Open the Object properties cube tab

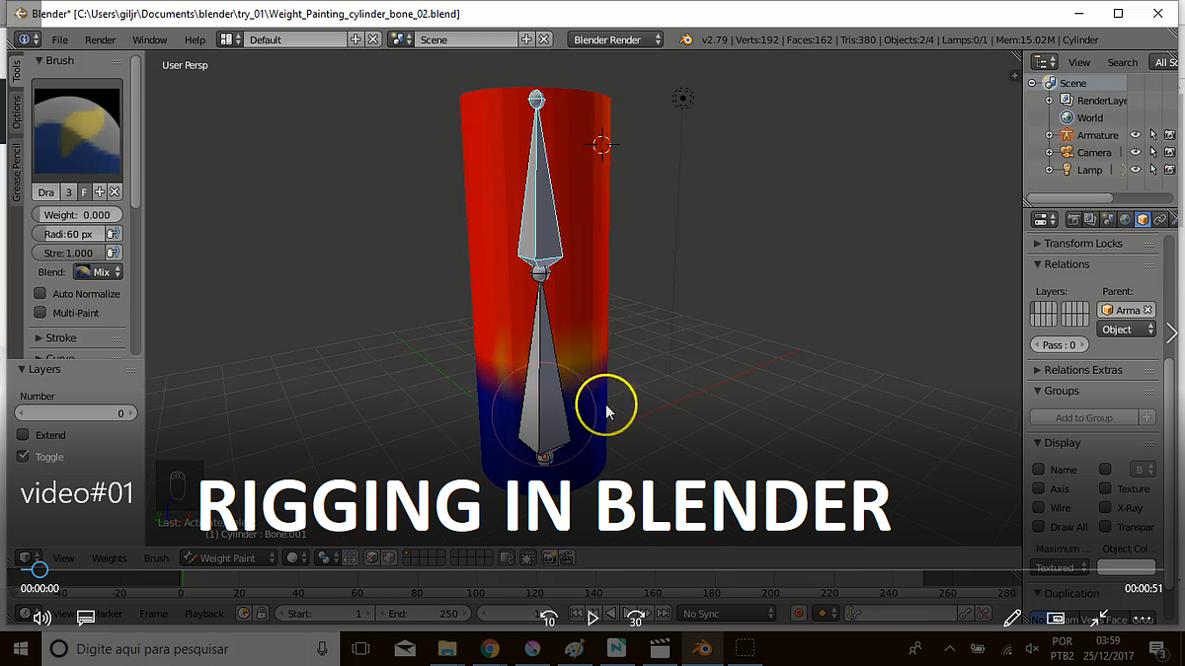tap(1143, 219)
